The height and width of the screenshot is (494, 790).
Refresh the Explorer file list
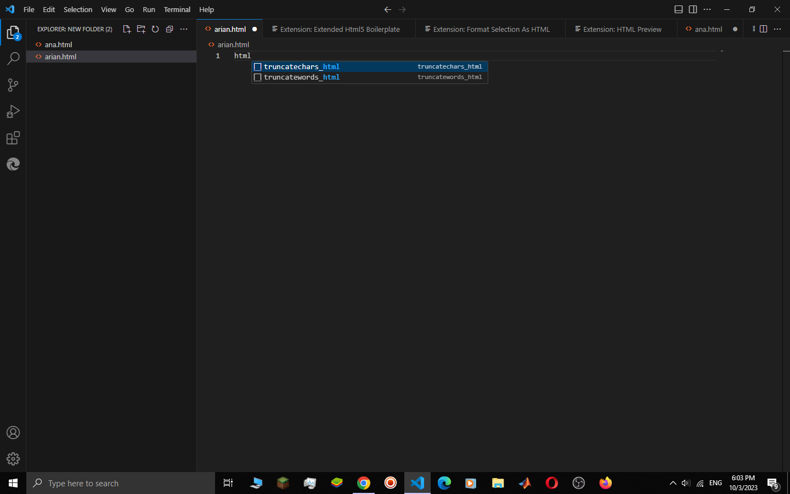[x=155, y=29]
